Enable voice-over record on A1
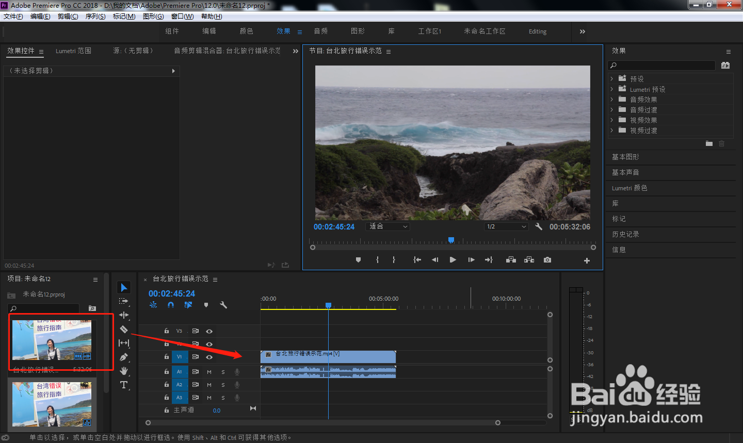This screenshot has width=743, height=443. 237,371
